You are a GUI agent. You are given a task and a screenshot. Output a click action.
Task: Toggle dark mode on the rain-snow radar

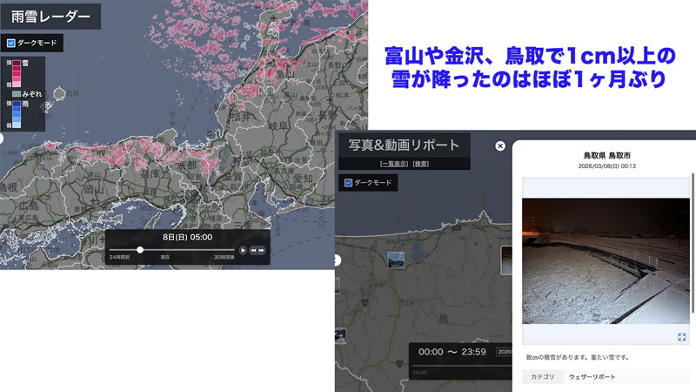[x=11, y=42]
